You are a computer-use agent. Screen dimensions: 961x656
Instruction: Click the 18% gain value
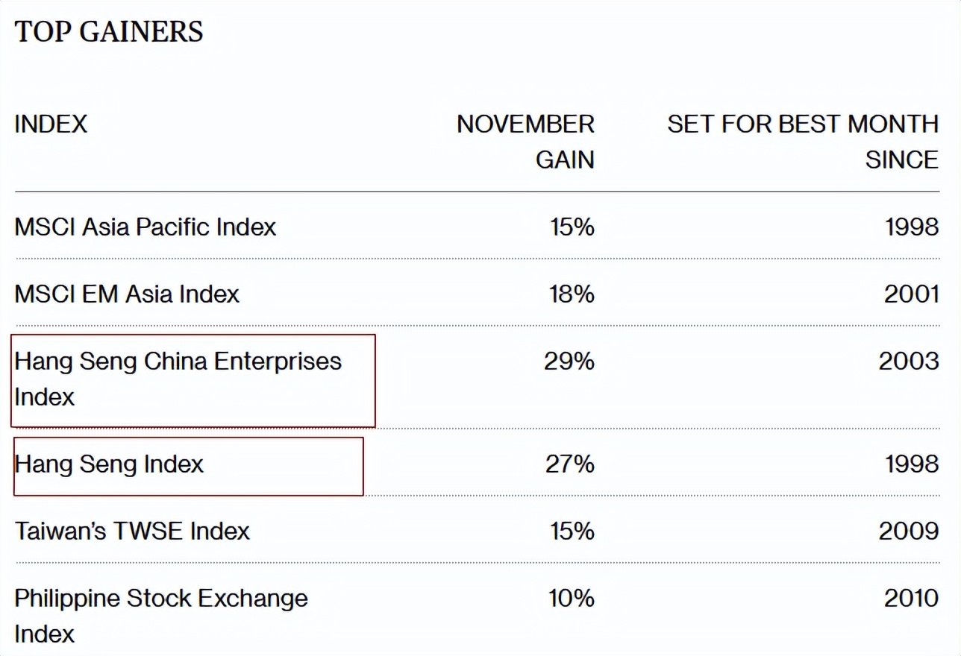pos(572,294)
